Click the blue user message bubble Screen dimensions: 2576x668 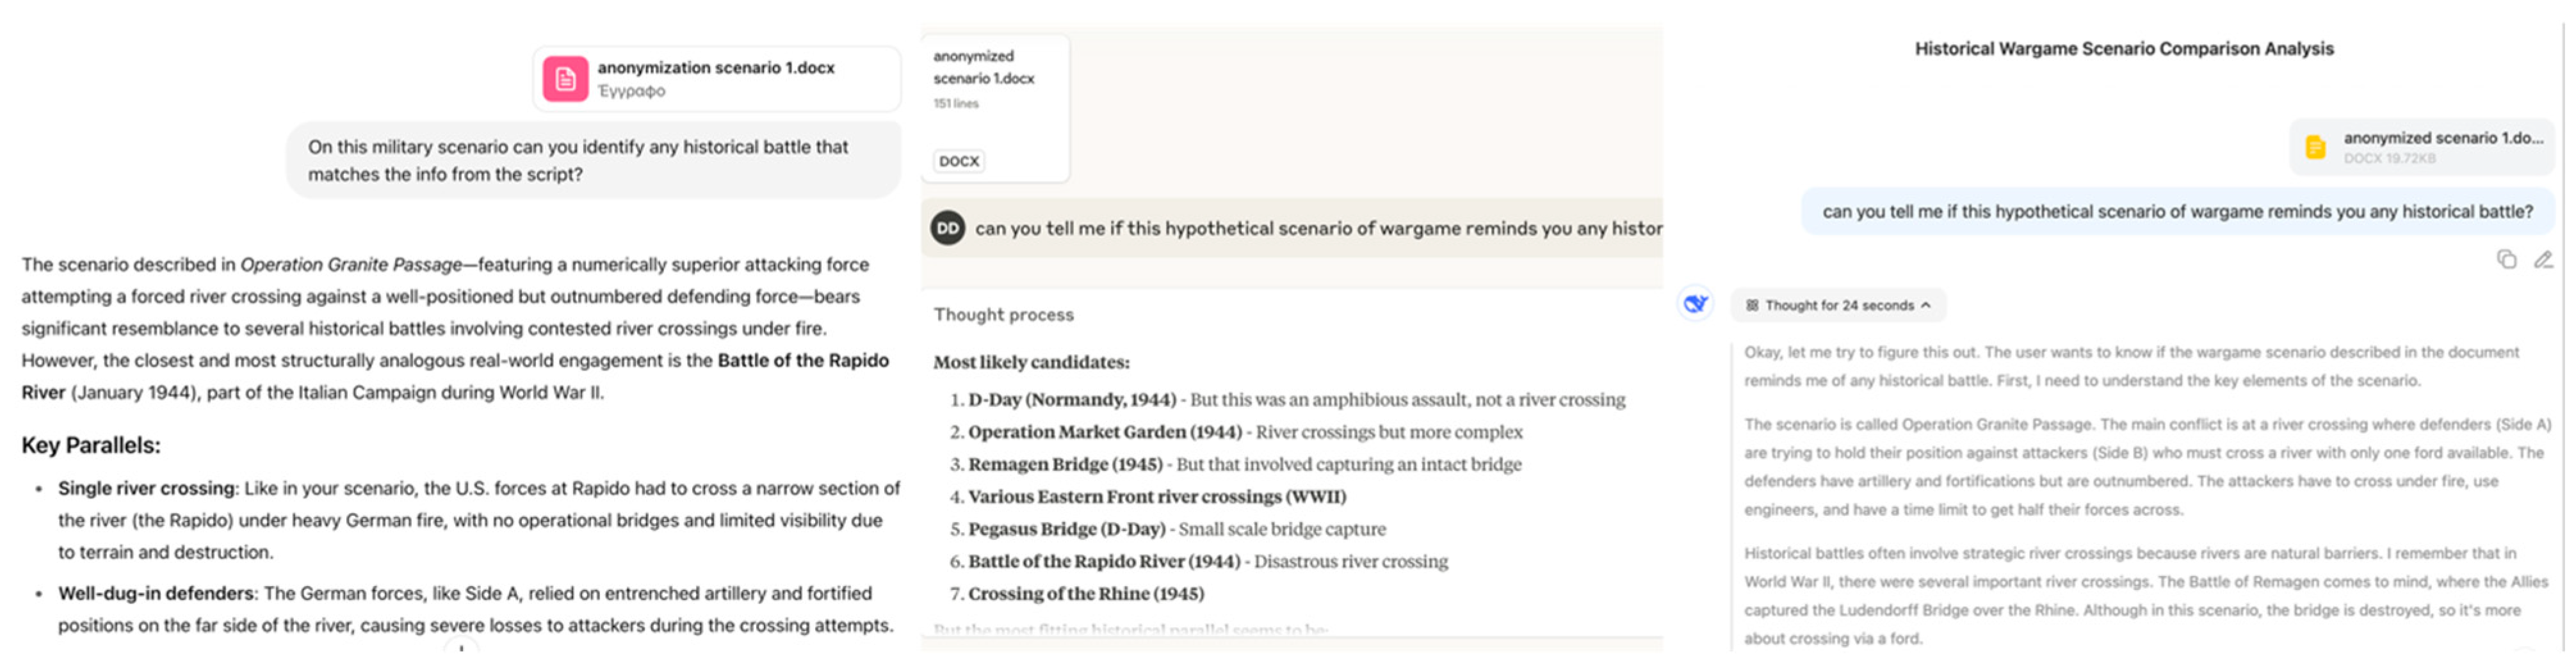pos(2177,212)
